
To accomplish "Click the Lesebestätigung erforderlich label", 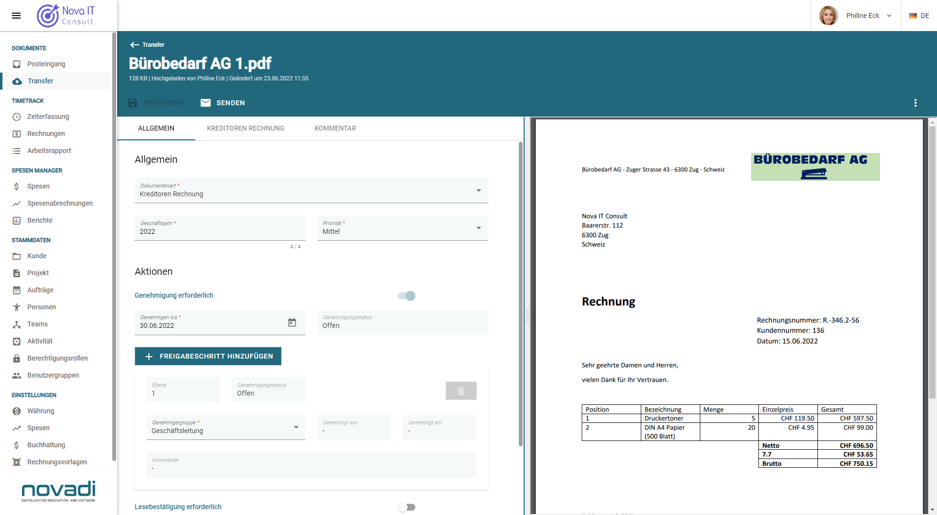I will (178, 507).
